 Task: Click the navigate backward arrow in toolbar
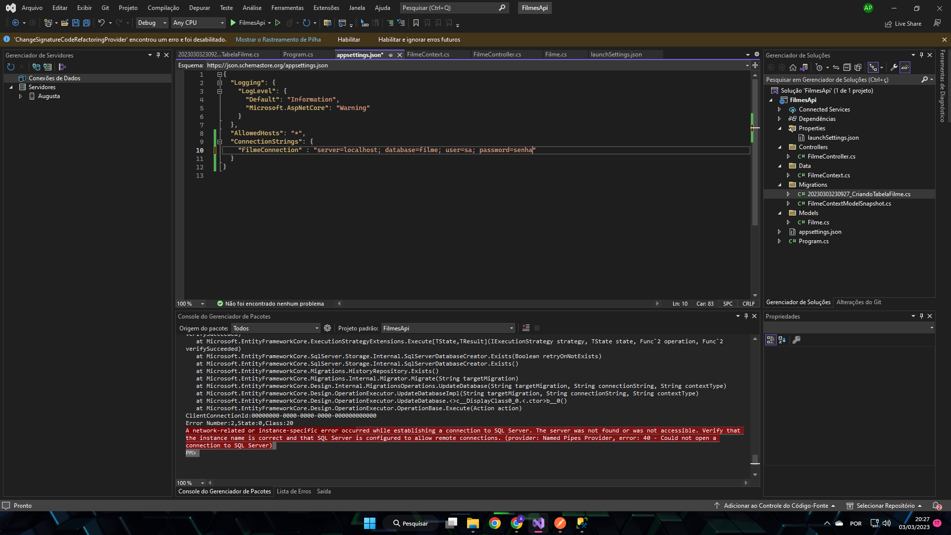pyautogui.click(x=15, y=23)
